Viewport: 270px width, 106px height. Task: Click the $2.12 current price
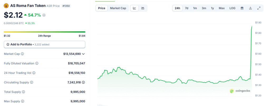(x=13, y=15)
